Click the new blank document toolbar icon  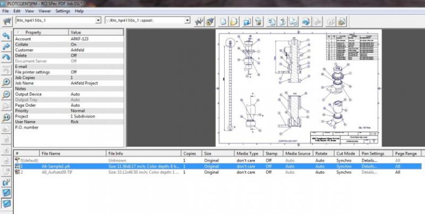(x=223, y=22)
